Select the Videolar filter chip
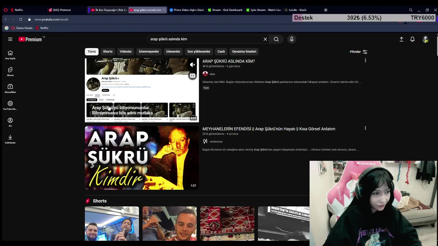 pos(126,52)
